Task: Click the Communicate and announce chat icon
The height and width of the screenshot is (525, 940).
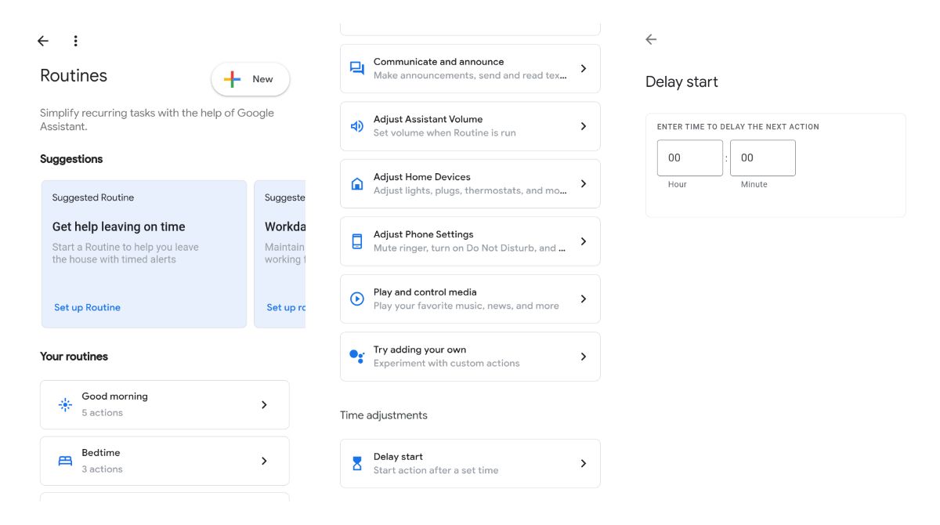Action: click(x=357, y=68)
